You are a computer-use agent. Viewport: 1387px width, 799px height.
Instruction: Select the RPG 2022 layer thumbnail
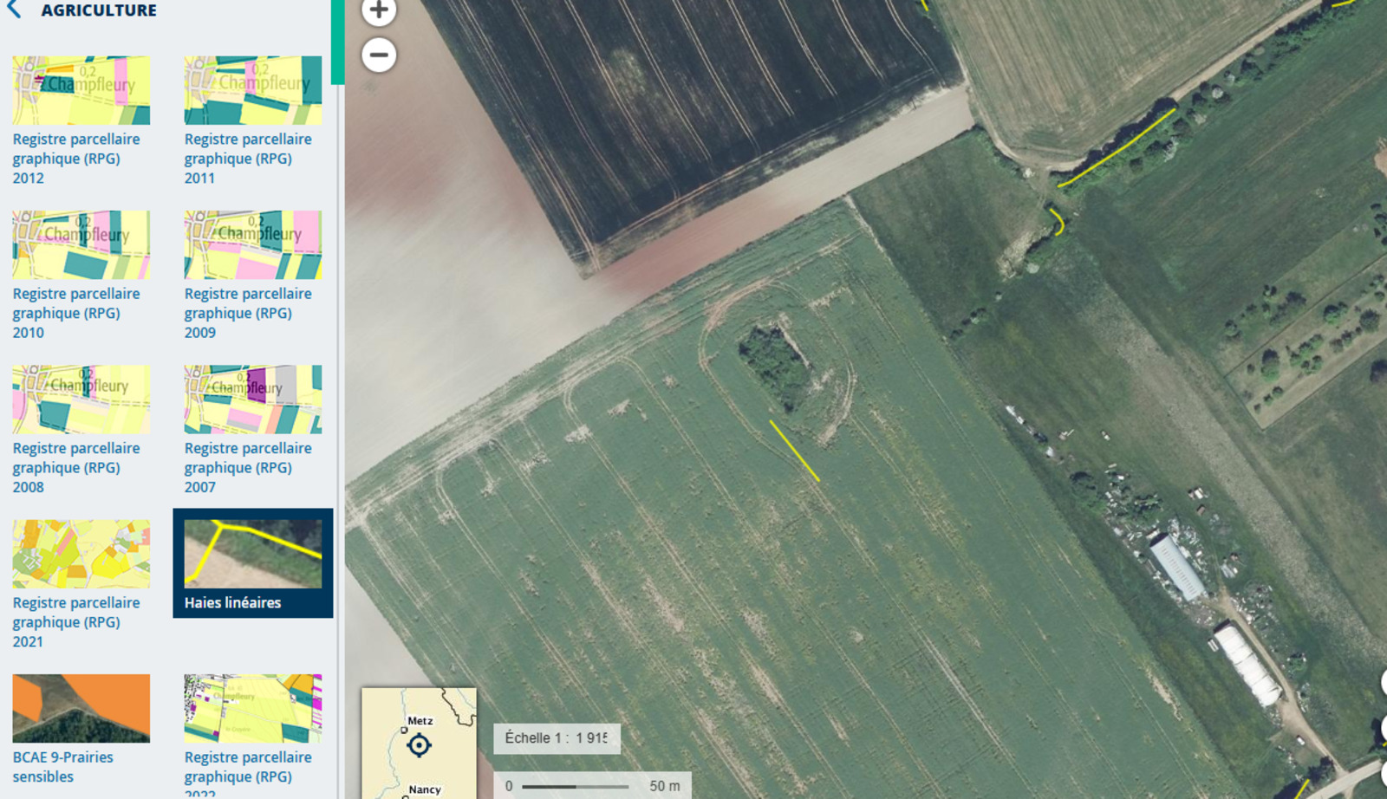(252, 708)
